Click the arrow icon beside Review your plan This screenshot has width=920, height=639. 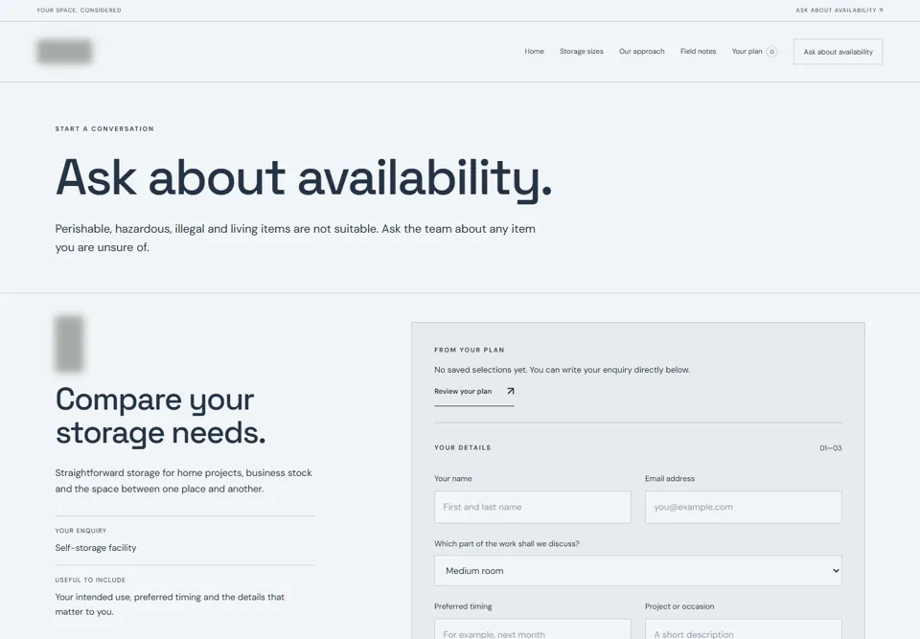pos(511,392)
